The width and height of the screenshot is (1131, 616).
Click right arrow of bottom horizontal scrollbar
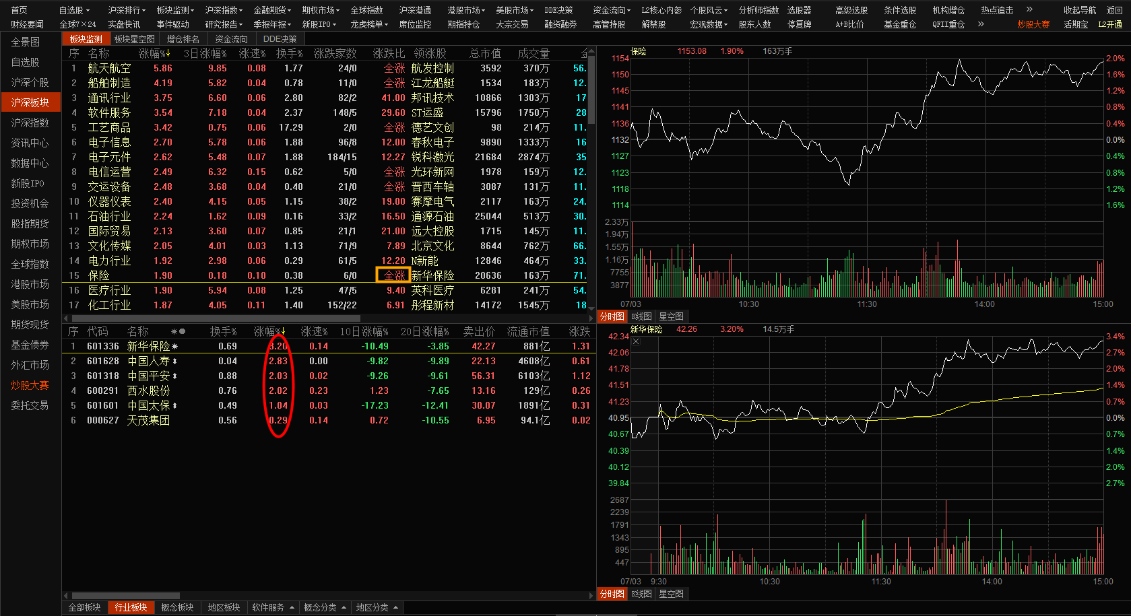(x=591, y=596)
